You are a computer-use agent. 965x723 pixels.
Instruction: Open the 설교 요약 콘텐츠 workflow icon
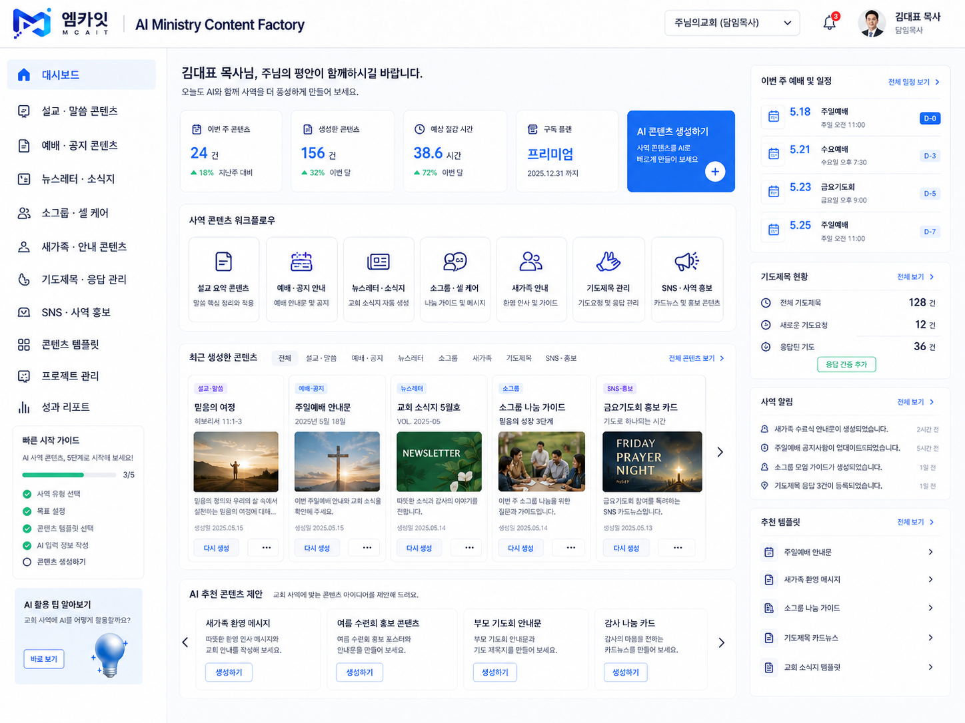[x=224, y=262]
